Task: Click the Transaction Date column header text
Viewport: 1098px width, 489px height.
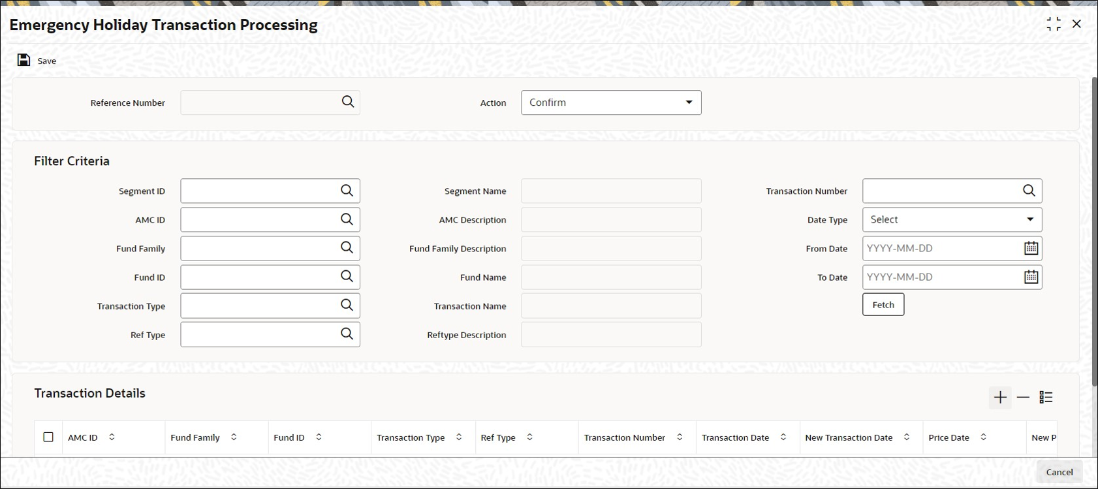Action: pyautogui.click(x=735, y=437)
